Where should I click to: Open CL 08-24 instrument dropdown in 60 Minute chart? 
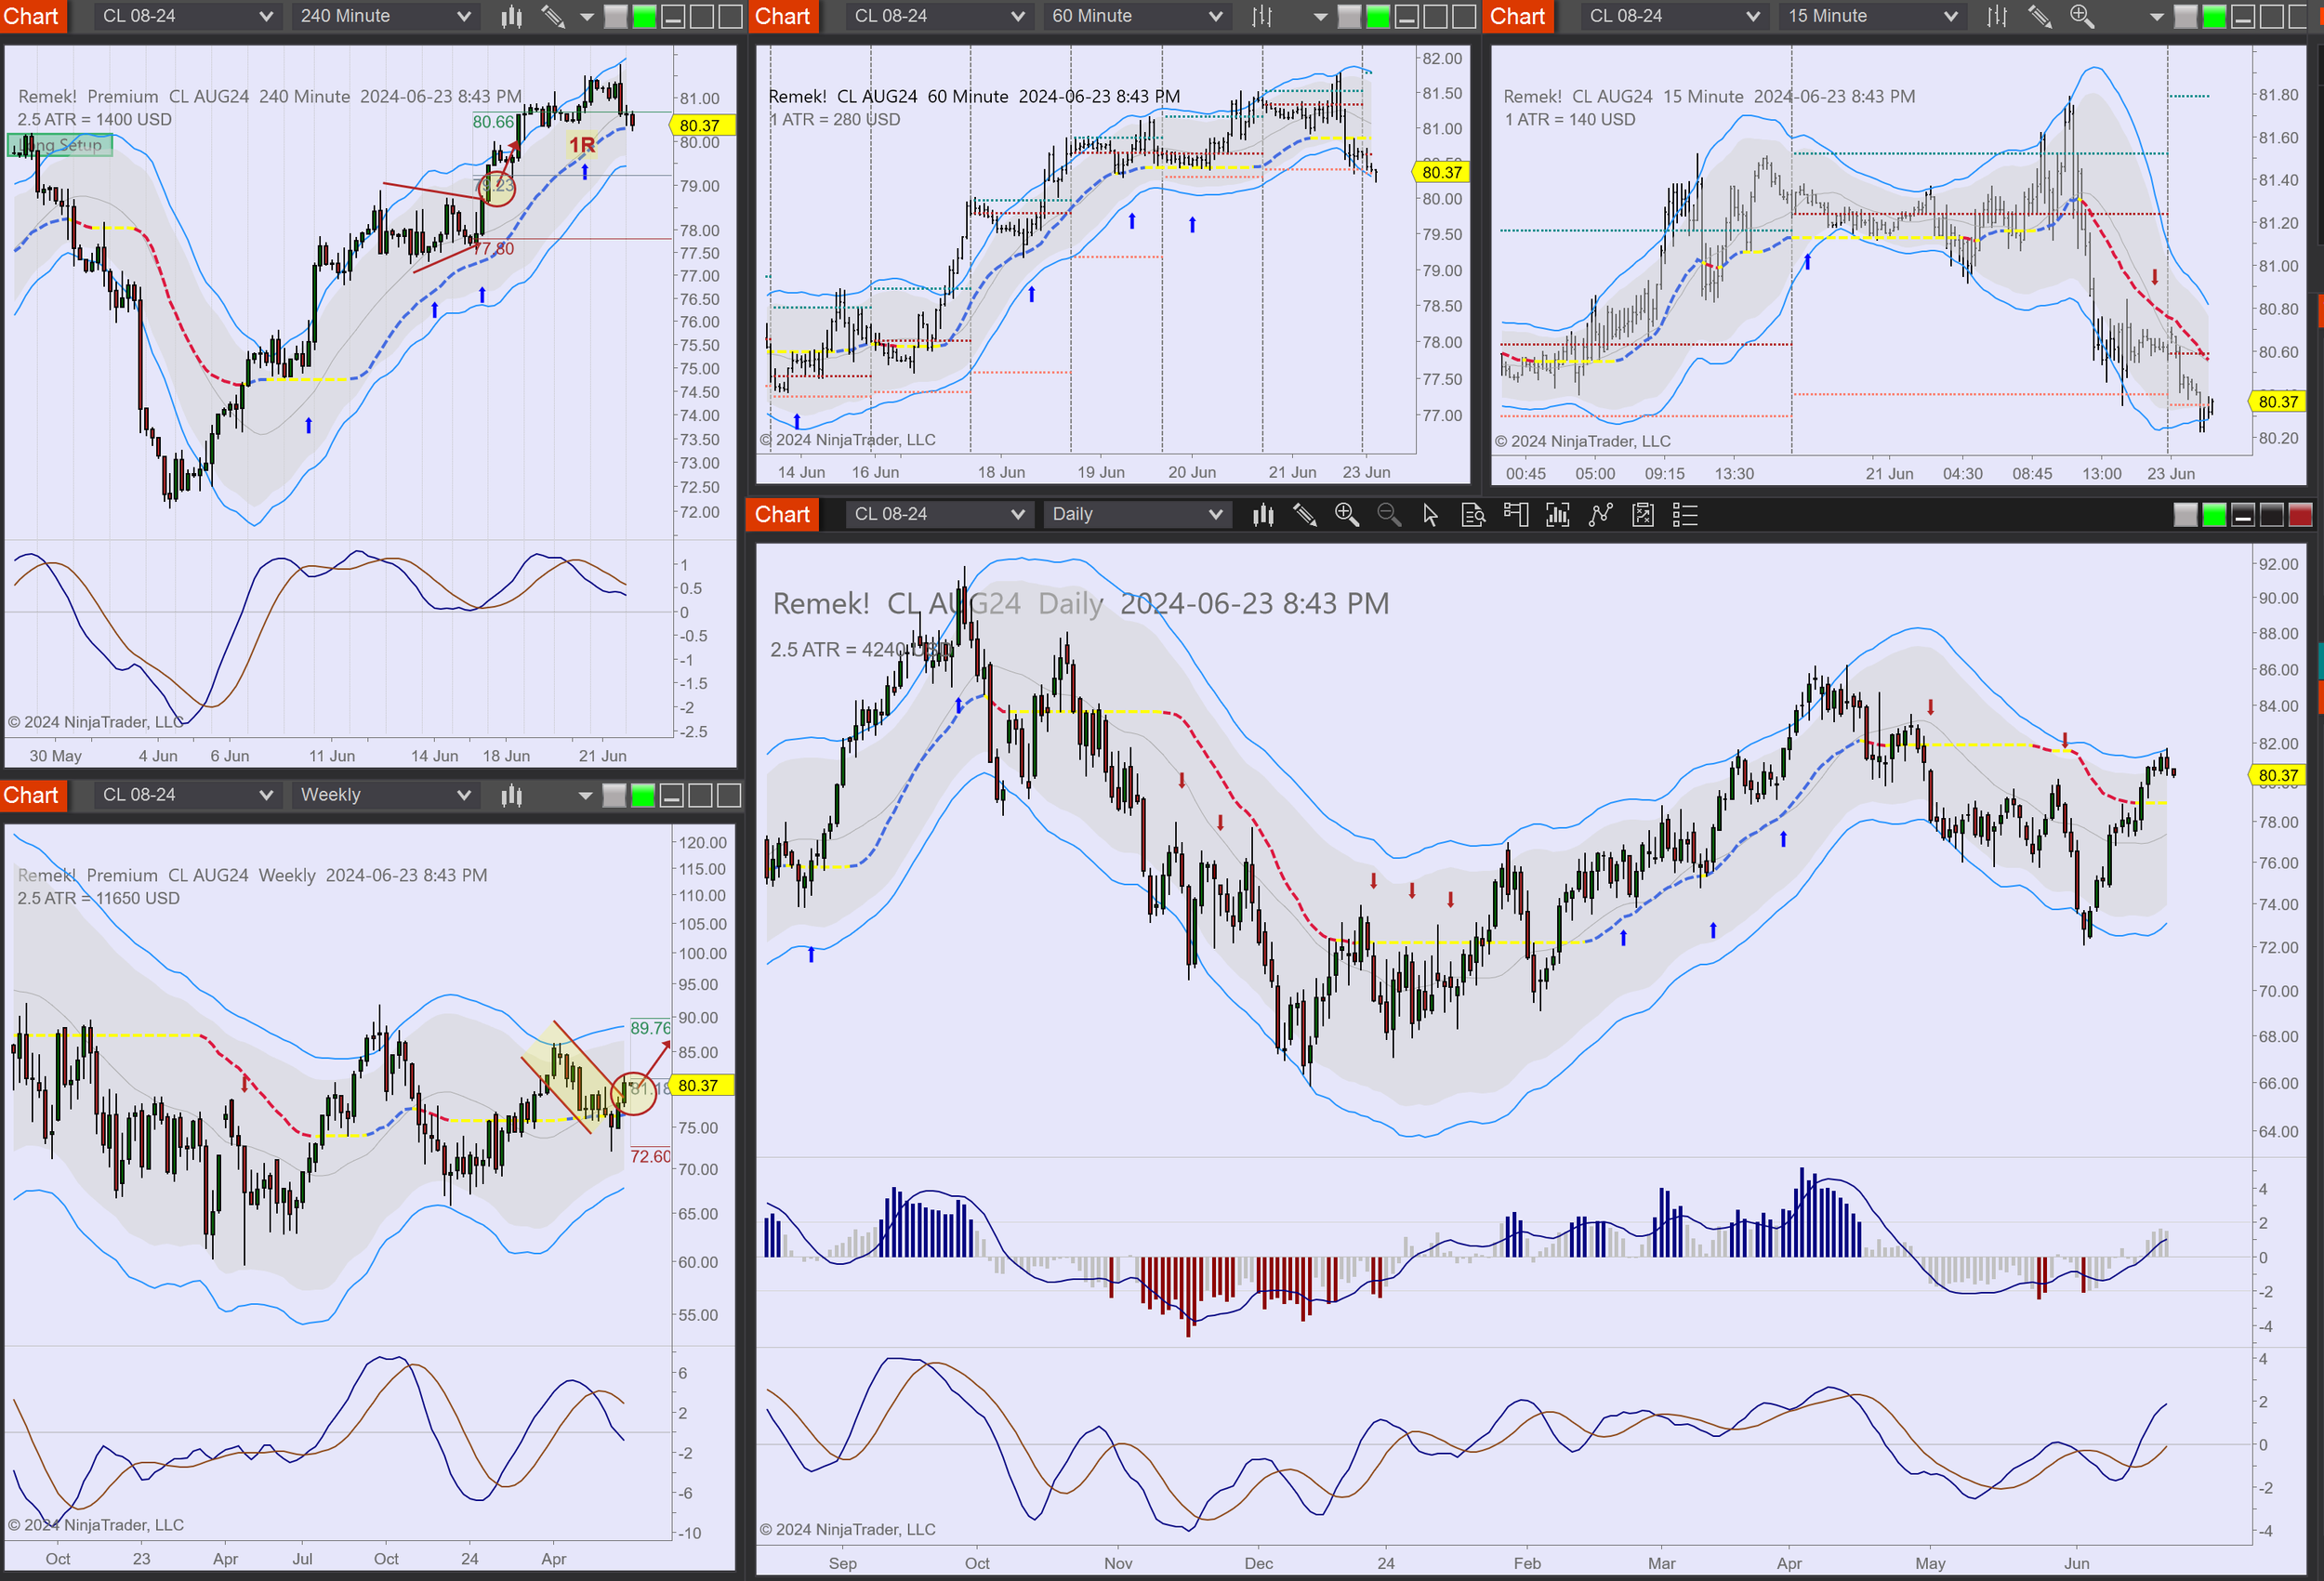point(938,16)
